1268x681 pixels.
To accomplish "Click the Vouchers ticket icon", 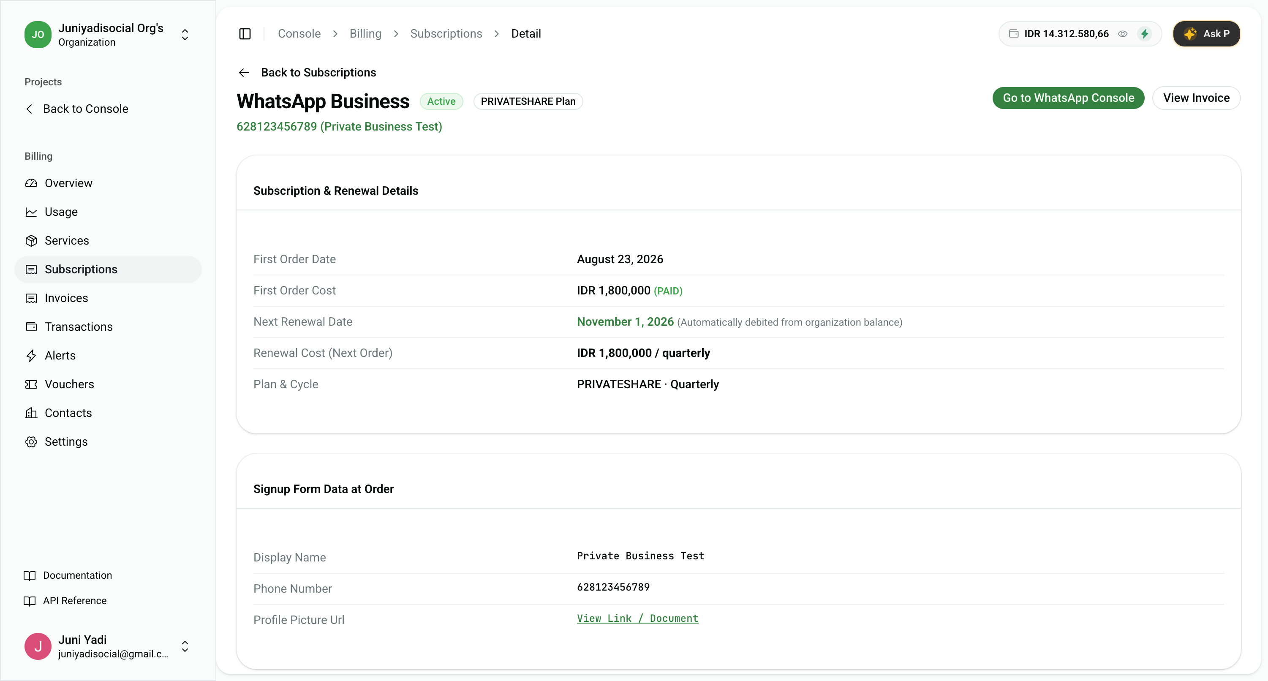I will click(x=31, y=384).
